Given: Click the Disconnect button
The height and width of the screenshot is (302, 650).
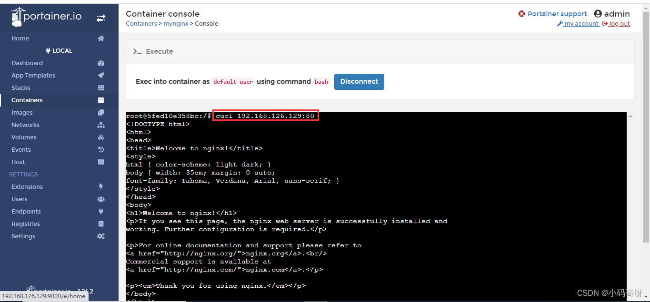Looking at the screenshot, I should (x=359, y=81).
